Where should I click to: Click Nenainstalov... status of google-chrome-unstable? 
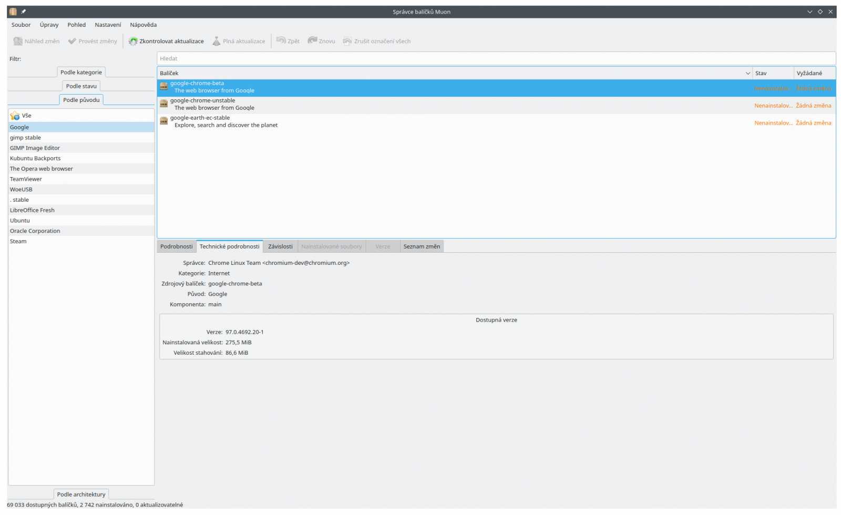click(x=773, y=106)
